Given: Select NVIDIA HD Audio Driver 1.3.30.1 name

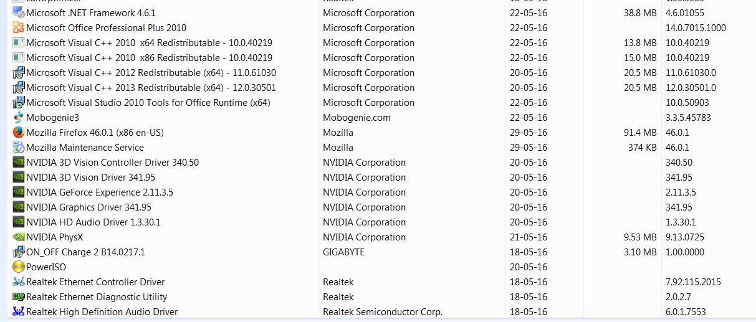Looking at the screenshot, I should coord(93,222).
